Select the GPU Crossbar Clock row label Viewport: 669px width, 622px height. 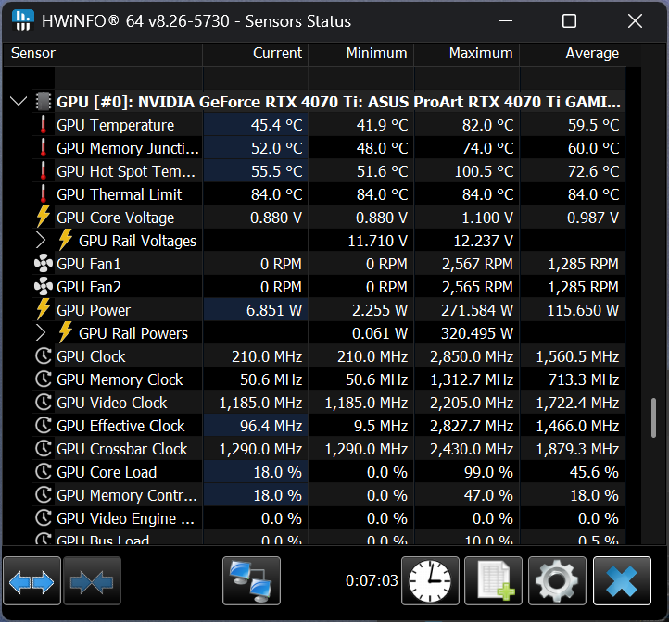[122, 449]
